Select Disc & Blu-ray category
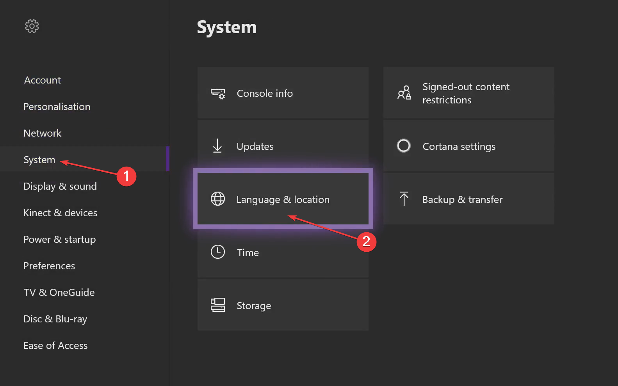 55,319
